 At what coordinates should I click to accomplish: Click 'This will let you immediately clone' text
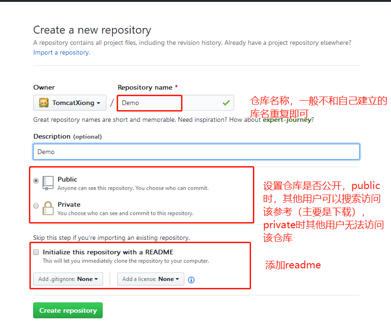point(126,261)
